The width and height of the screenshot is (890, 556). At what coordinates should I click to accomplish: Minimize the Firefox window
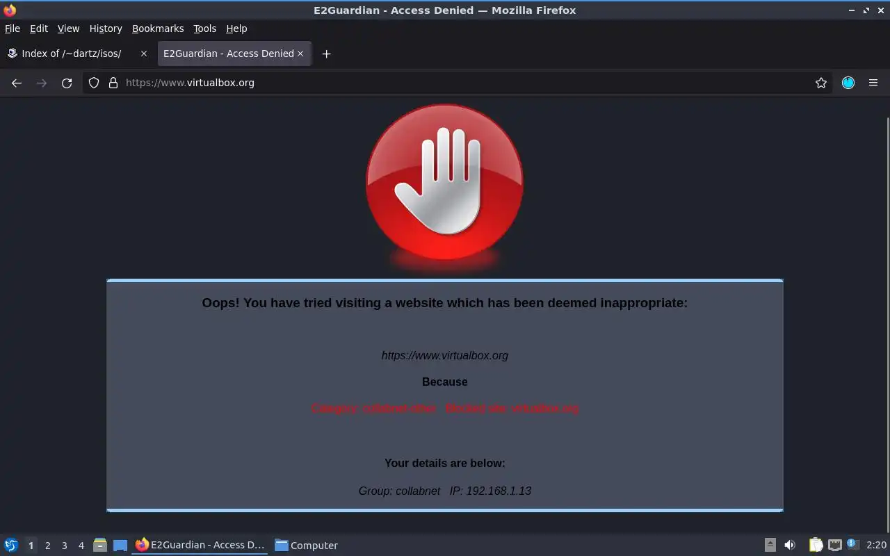click(x=852, y=10)
